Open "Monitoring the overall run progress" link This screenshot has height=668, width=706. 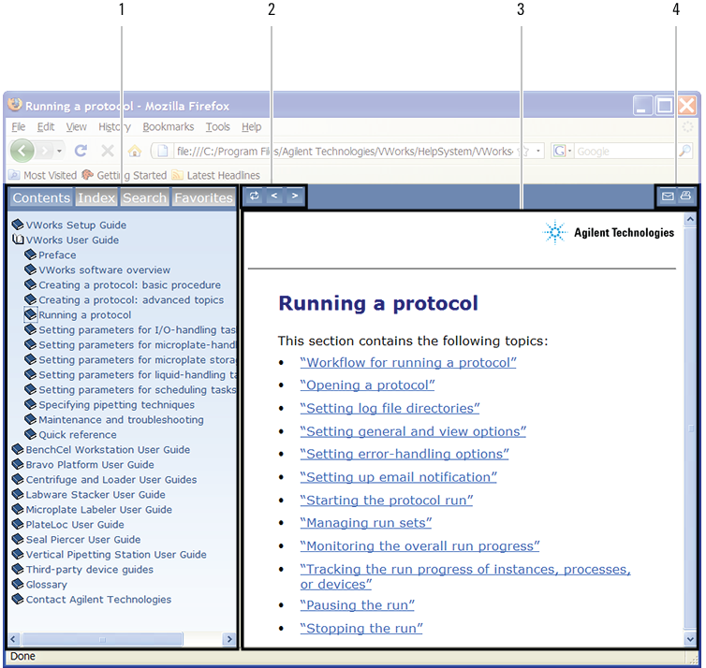pyautogui.click(x=419, y=546)
